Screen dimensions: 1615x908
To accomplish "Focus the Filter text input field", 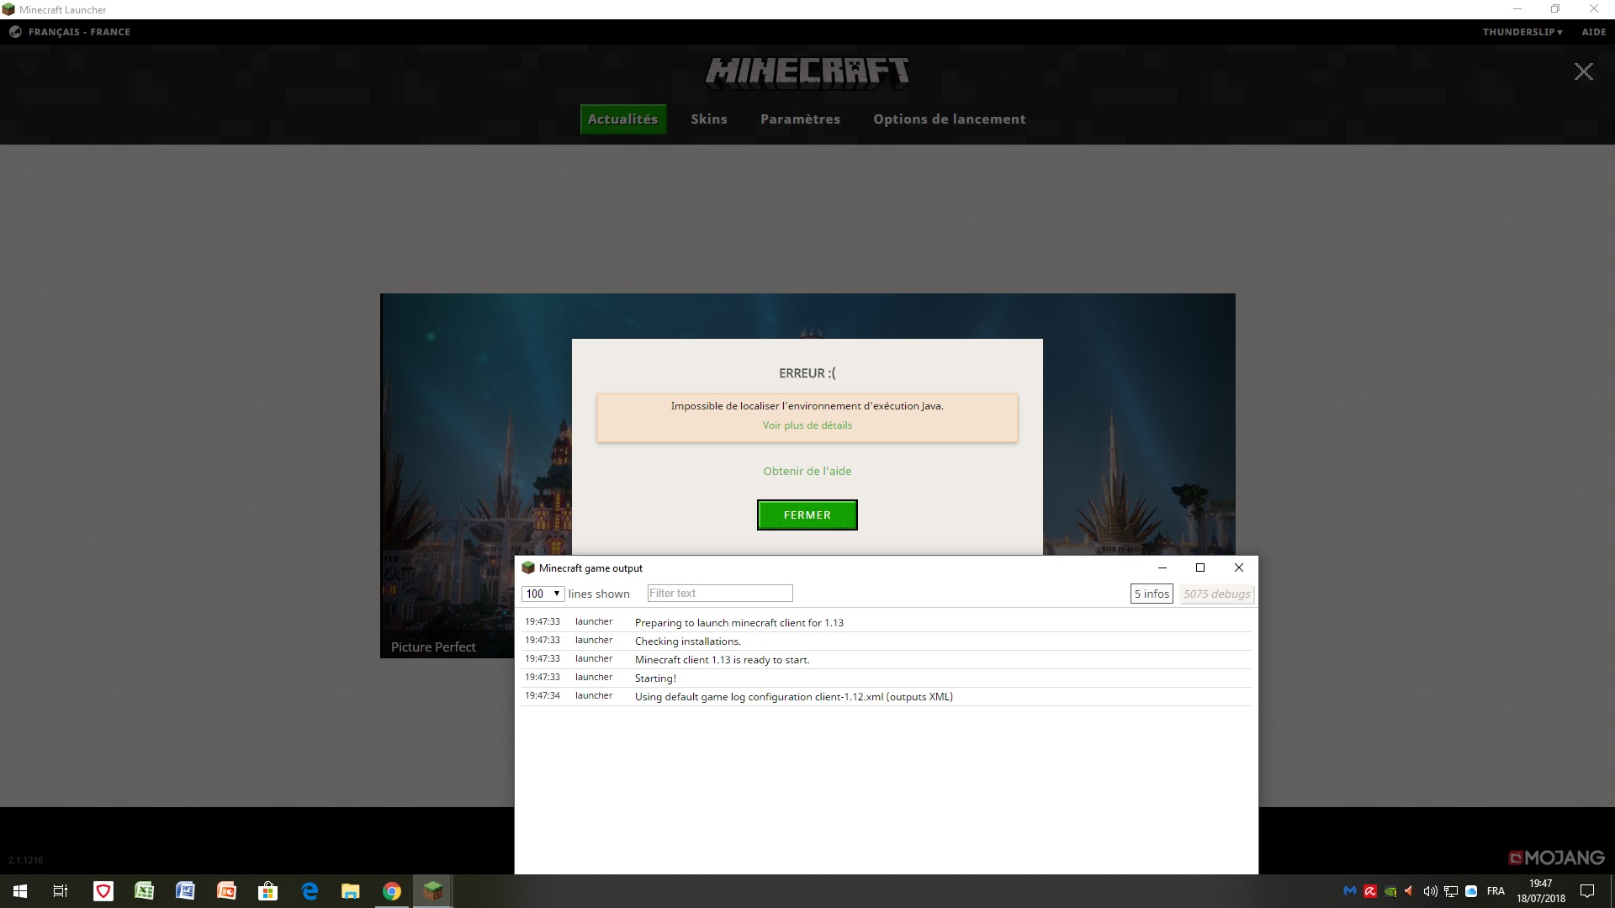I will pos(719,594).
